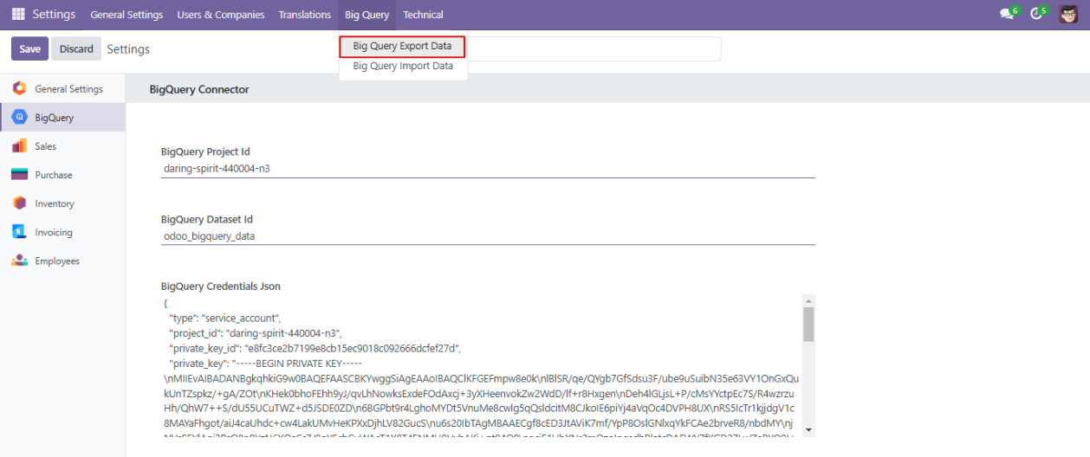Choose Big Query Export Data
Viewport: 1090px width, 457px height.
tap(402, 46)
